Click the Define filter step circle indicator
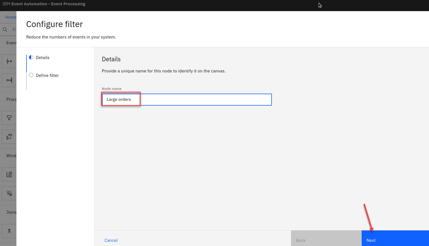This screenshot has width=429, height=246. pyautogui.click(x=31, y=75)
